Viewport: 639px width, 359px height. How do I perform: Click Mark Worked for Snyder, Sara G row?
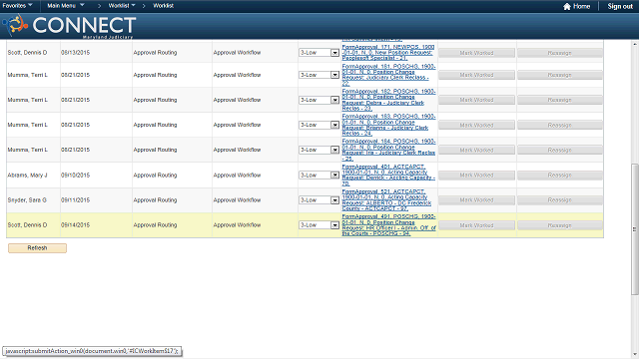pos(476,200)
